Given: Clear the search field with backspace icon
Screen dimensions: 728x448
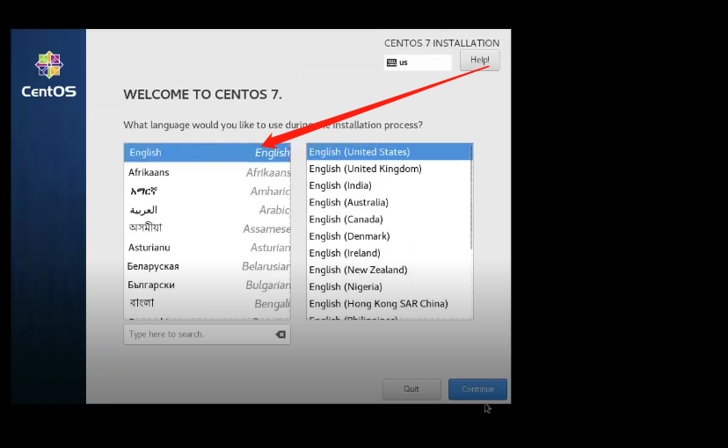Looking at the screenshot, I should [280, 335].
